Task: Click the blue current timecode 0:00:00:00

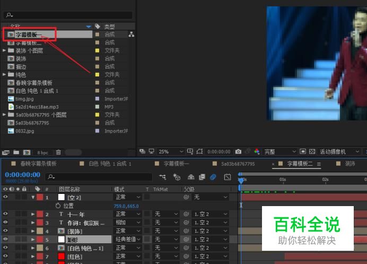Action: tap(22, 175)
